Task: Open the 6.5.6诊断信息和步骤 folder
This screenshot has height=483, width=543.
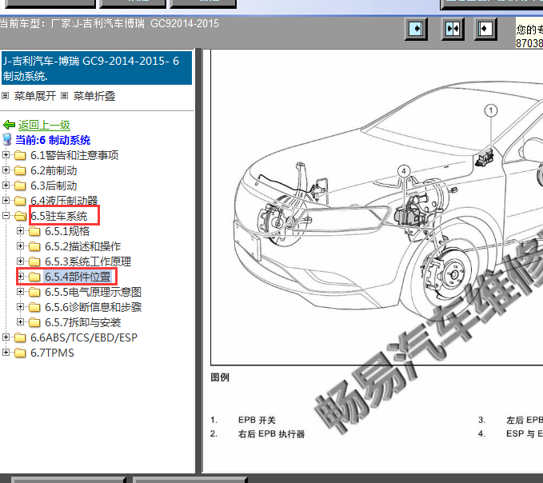Action: tap(93, 307)
